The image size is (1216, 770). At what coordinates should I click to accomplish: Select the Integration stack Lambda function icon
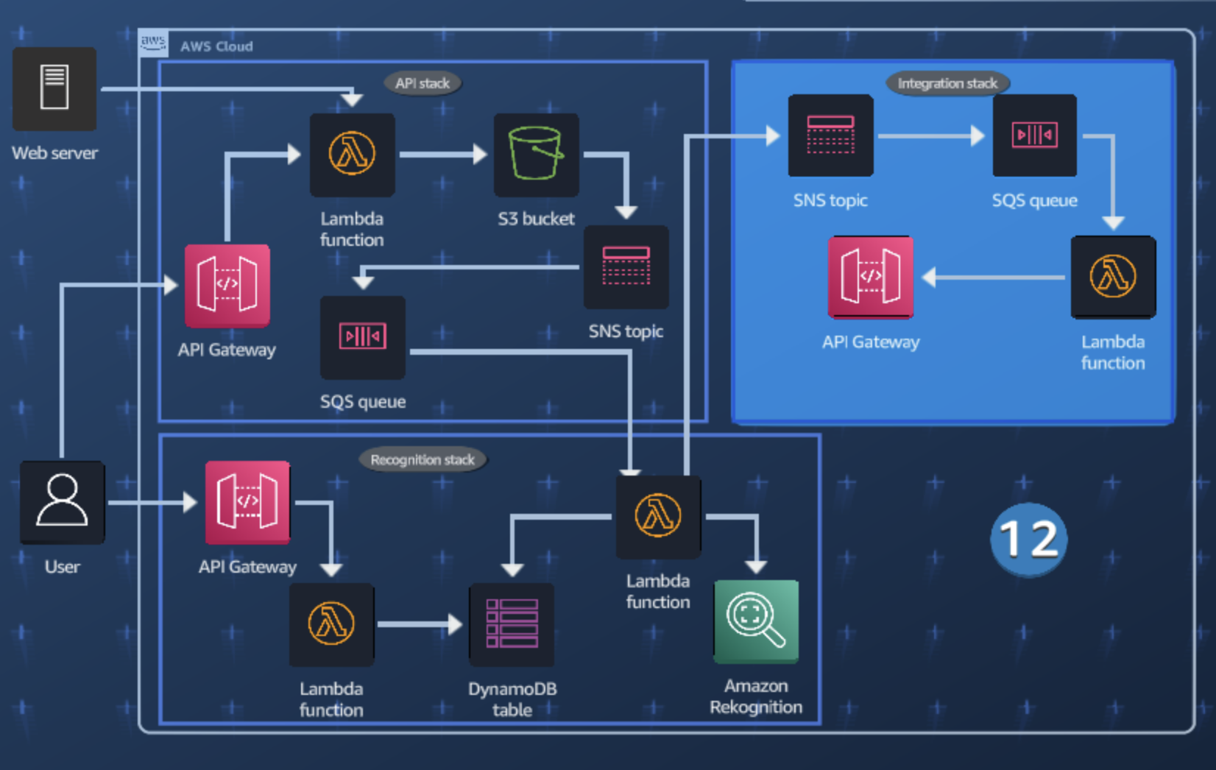(x=1113, y=277)
